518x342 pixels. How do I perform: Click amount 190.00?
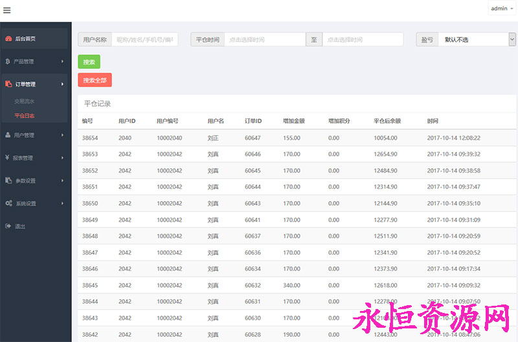[292, 334]
